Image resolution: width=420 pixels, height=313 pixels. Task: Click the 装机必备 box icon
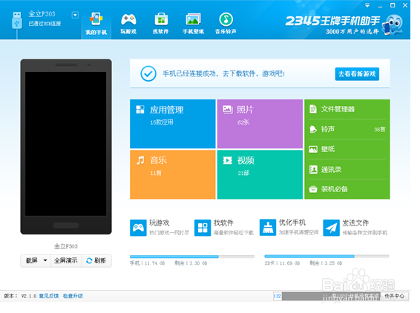click(313, 189)
